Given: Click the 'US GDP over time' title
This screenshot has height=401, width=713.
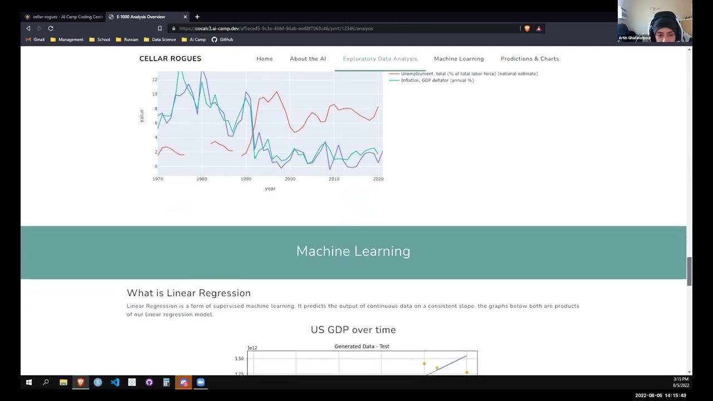Looking at the screenshot, I should 353,330.
